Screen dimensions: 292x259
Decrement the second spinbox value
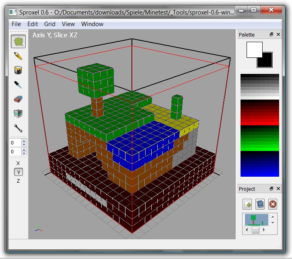(x=24, y=153)
